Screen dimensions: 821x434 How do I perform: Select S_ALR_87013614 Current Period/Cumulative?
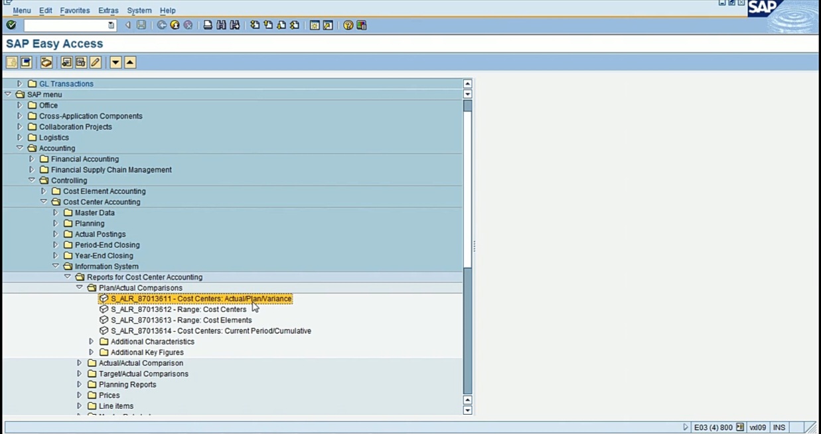click(211, 331)
